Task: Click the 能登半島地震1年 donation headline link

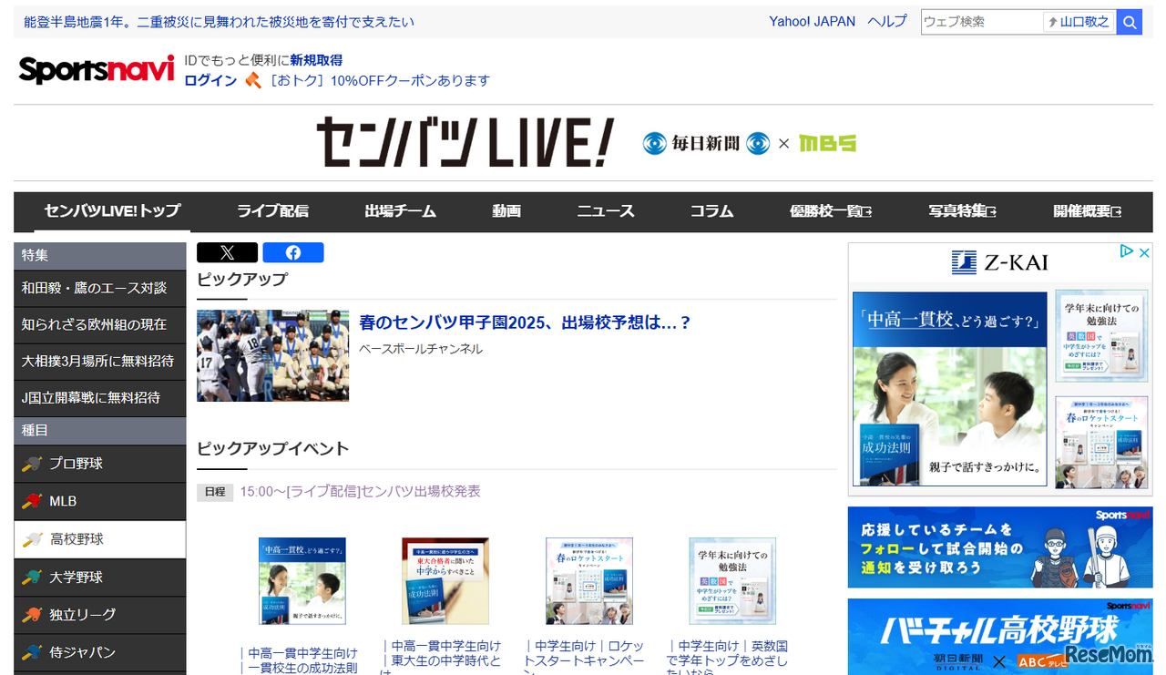Action: [219, 22]
